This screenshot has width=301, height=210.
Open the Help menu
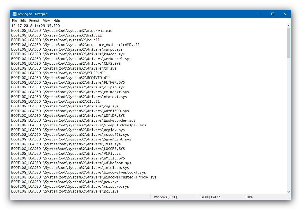(57, 21)
